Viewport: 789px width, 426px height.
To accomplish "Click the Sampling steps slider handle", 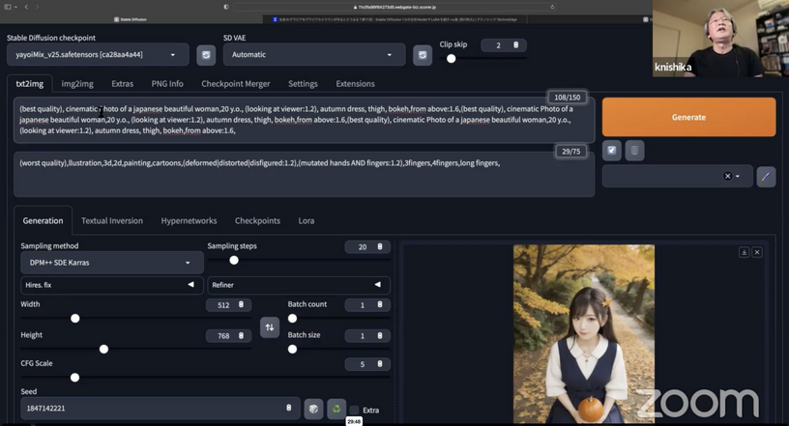I will click(234, 260).
